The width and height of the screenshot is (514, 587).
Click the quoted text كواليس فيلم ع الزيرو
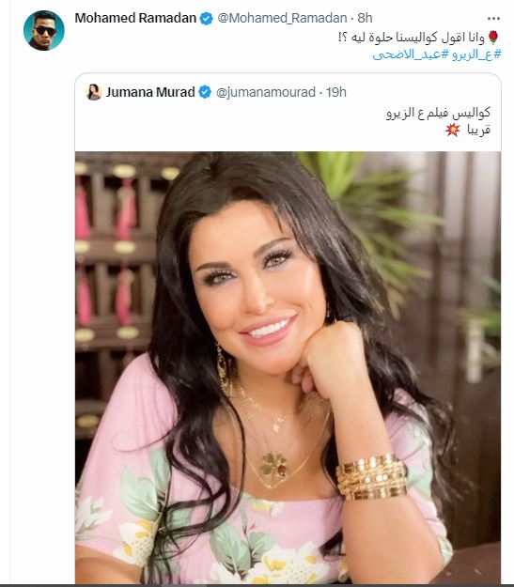coord(438,113)
